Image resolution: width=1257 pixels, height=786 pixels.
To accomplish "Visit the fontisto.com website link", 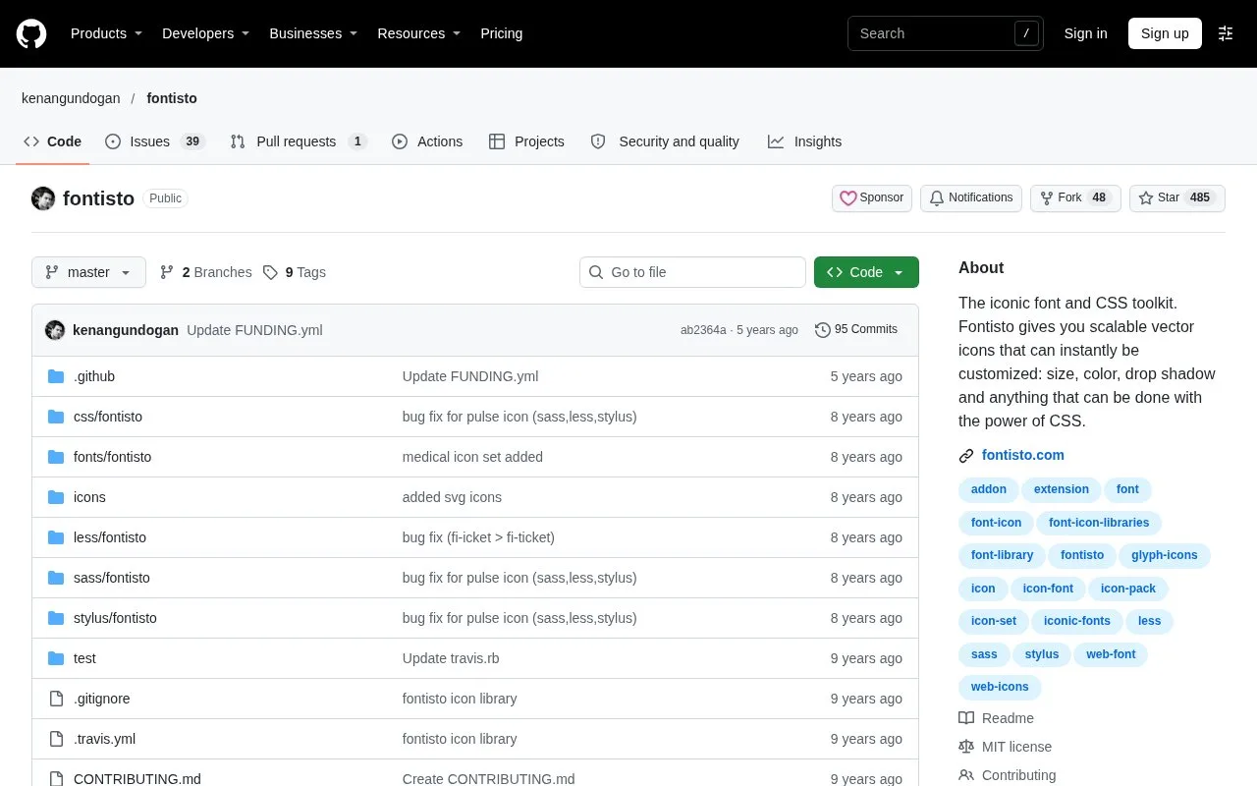I will tap(1023, 456).
